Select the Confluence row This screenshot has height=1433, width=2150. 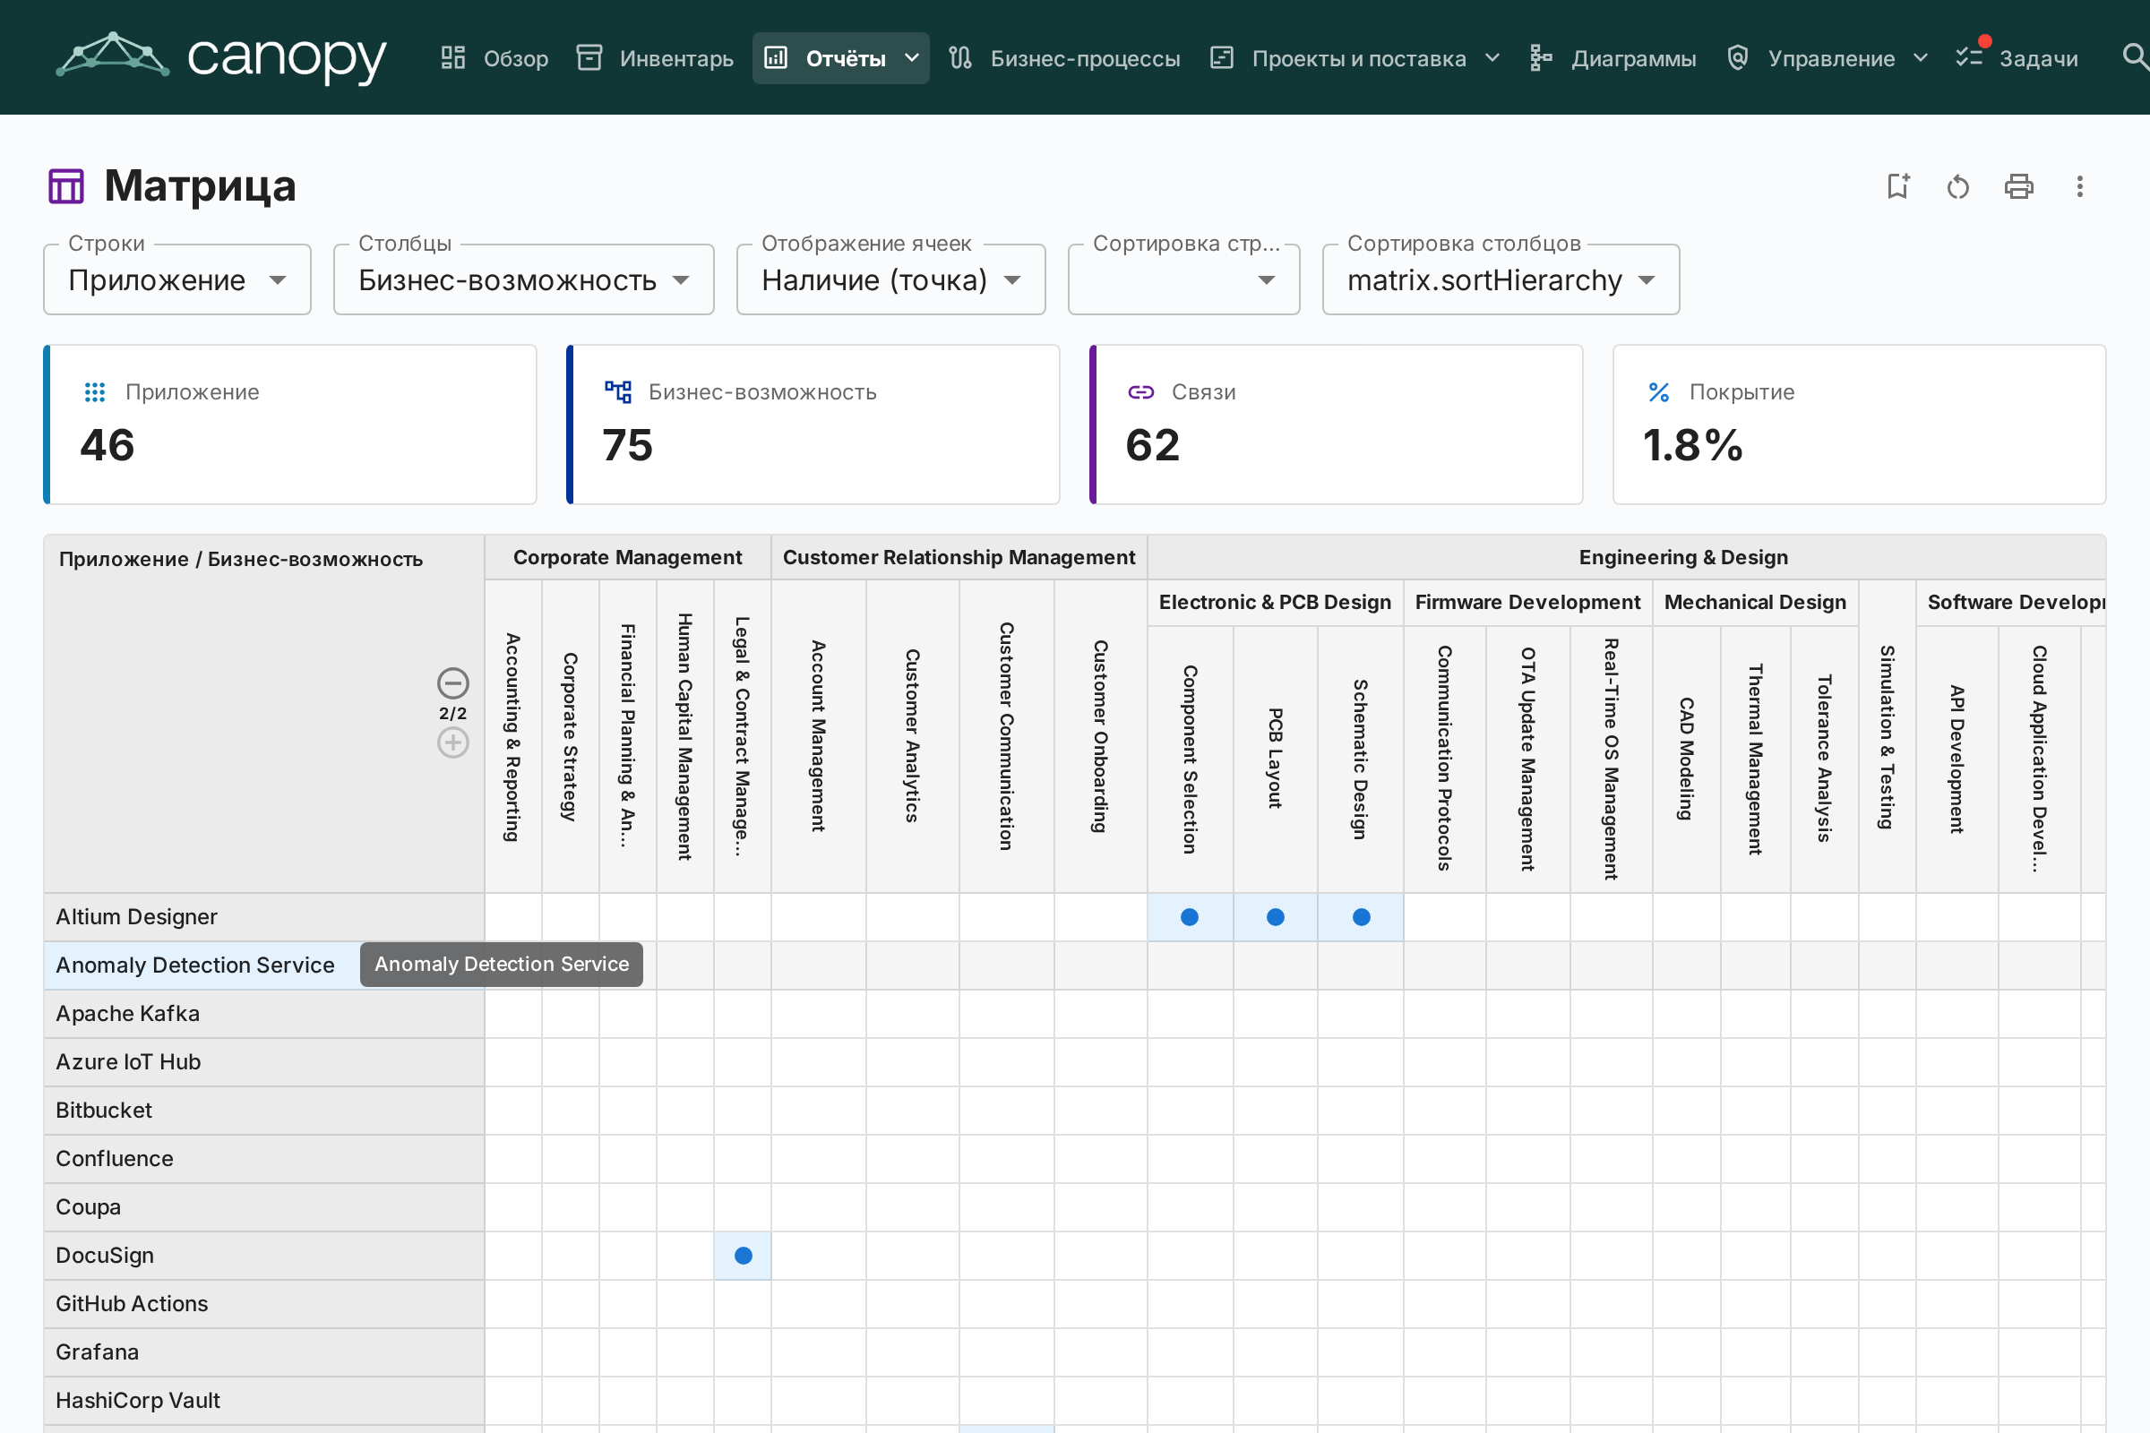tap(264, 1159)
